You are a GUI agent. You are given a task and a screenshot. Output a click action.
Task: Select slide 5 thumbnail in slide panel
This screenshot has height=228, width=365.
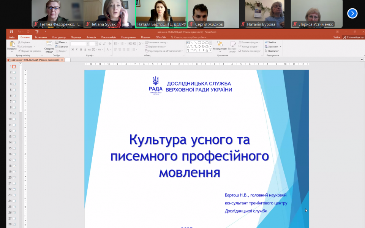pos(14,90)
